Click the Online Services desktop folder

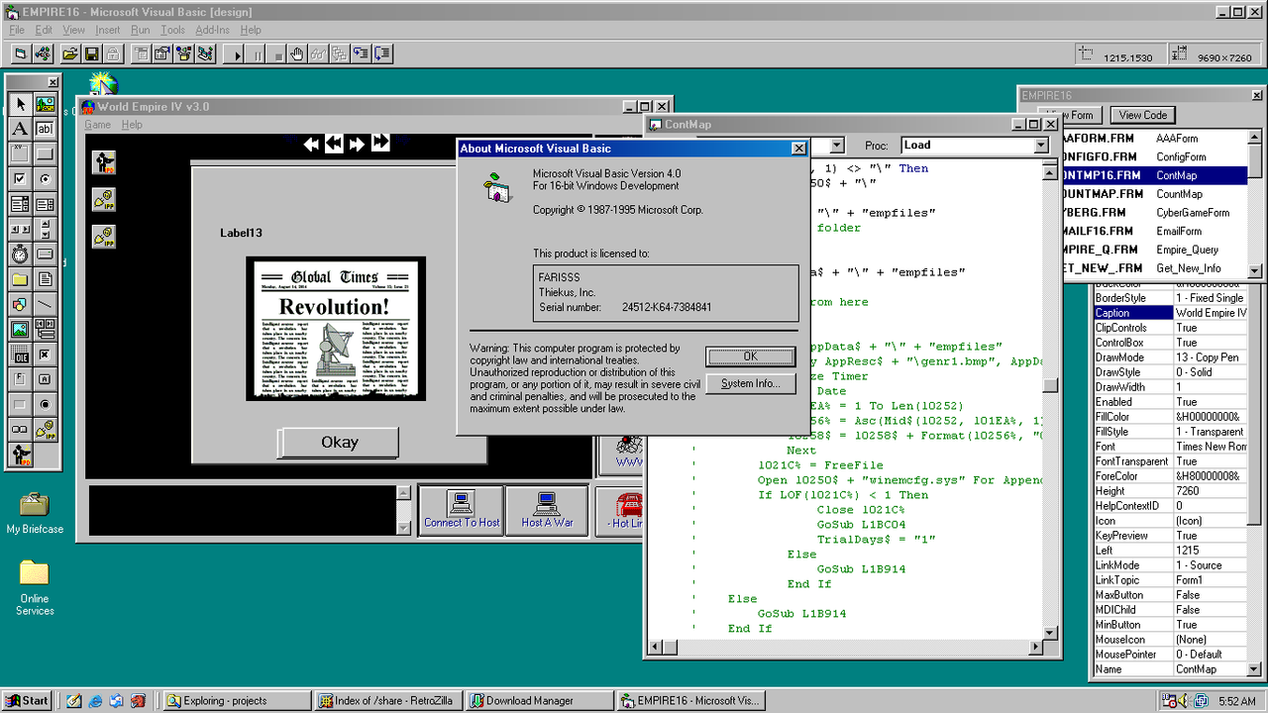click(x=35, y=588)
